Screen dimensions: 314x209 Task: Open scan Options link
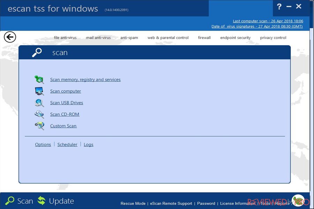[x=43, y=145]
